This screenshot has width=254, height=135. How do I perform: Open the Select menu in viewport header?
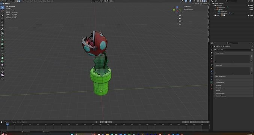(x=27, y=1)
